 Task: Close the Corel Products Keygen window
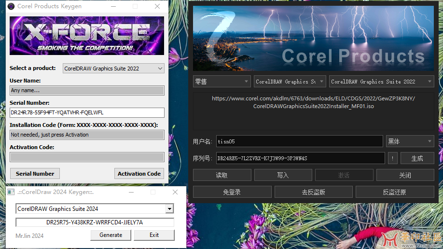pyautogui.click(x=157, y=6)
